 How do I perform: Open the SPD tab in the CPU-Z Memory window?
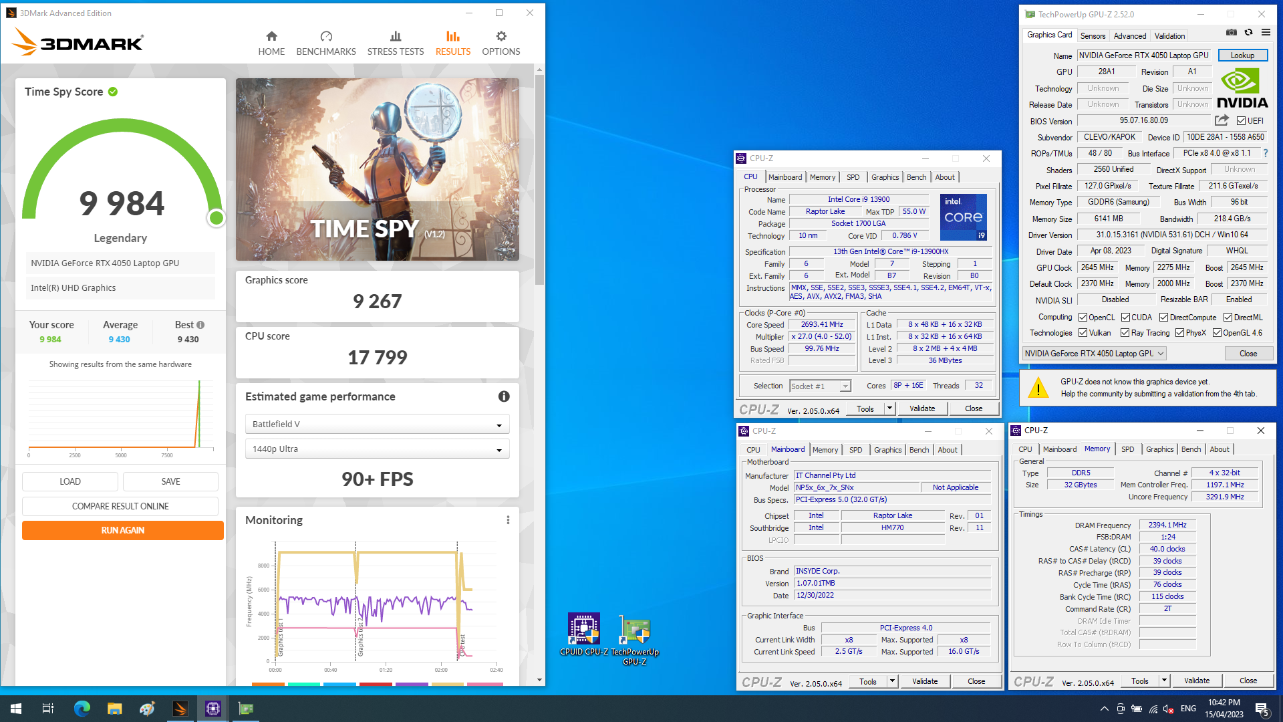pos(1127,449)
